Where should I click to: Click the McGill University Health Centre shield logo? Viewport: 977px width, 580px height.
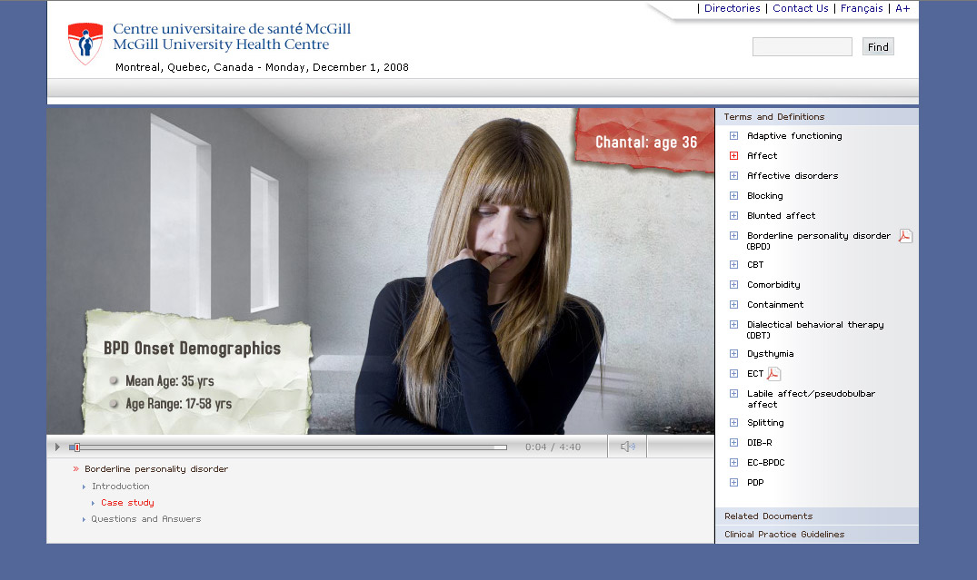point(85,44)
